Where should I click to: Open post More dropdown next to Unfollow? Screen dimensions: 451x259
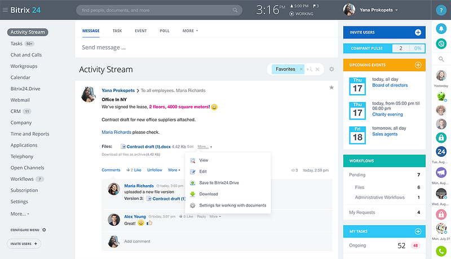coord(174,170)
